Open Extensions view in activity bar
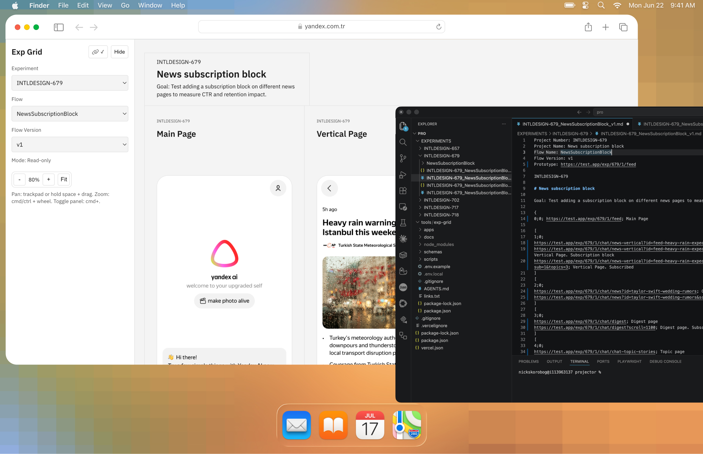 coord(403,191)
